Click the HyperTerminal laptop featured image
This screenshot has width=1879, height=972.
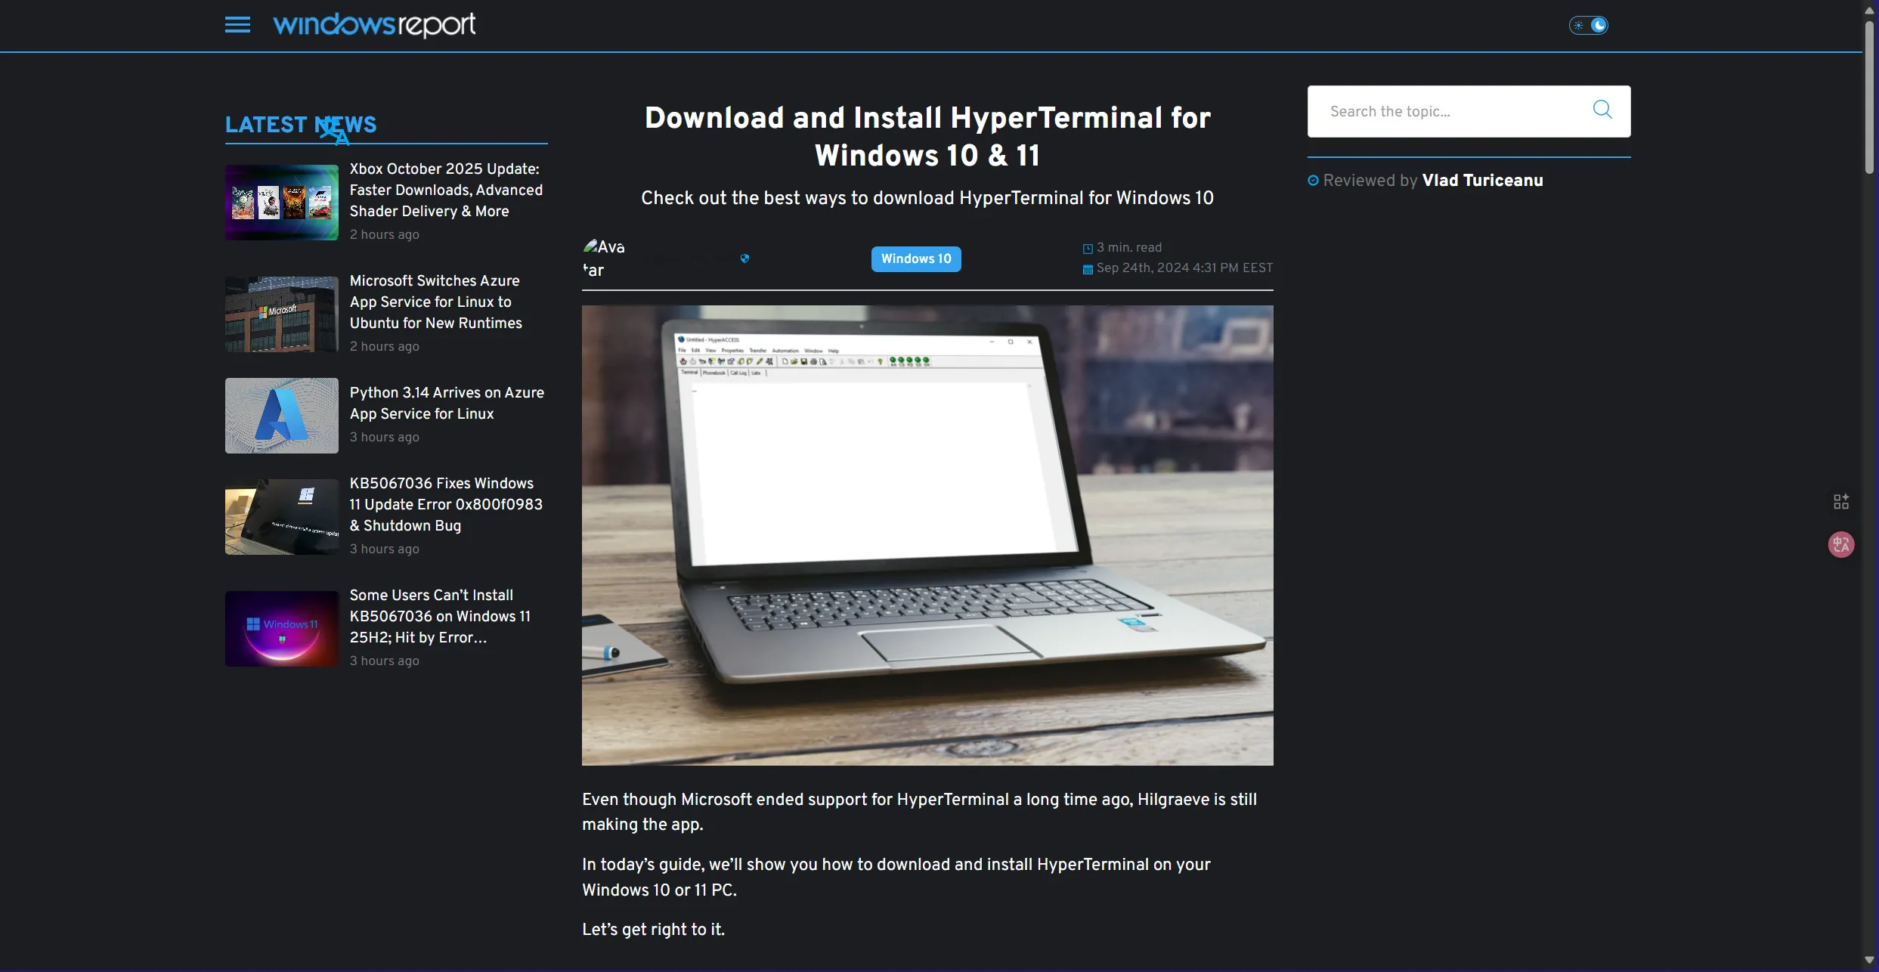pyautogui.click(x=927, y=535)
